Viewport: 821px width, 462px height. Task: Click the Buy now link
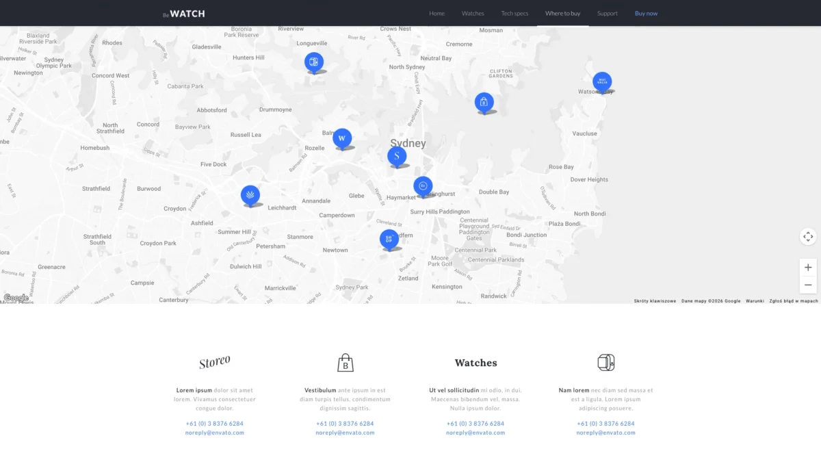tap(646, 14)
